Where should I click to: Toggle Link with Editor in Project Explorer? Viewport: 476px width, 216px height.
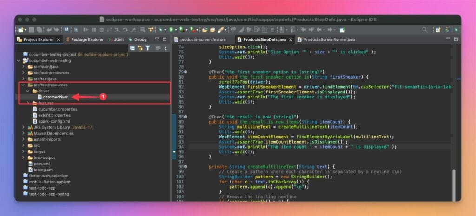pos(140,48)
